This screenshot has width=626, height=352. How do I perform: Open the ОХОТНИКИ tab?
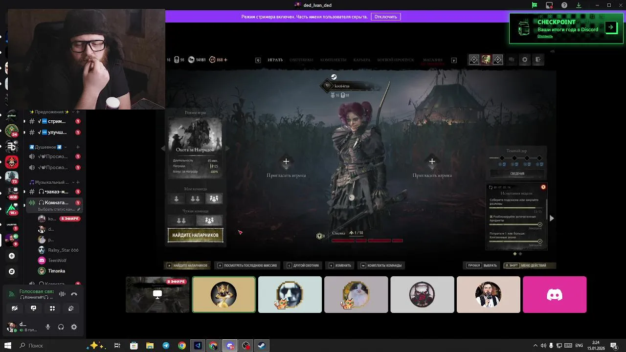click(x=301, y=60)
